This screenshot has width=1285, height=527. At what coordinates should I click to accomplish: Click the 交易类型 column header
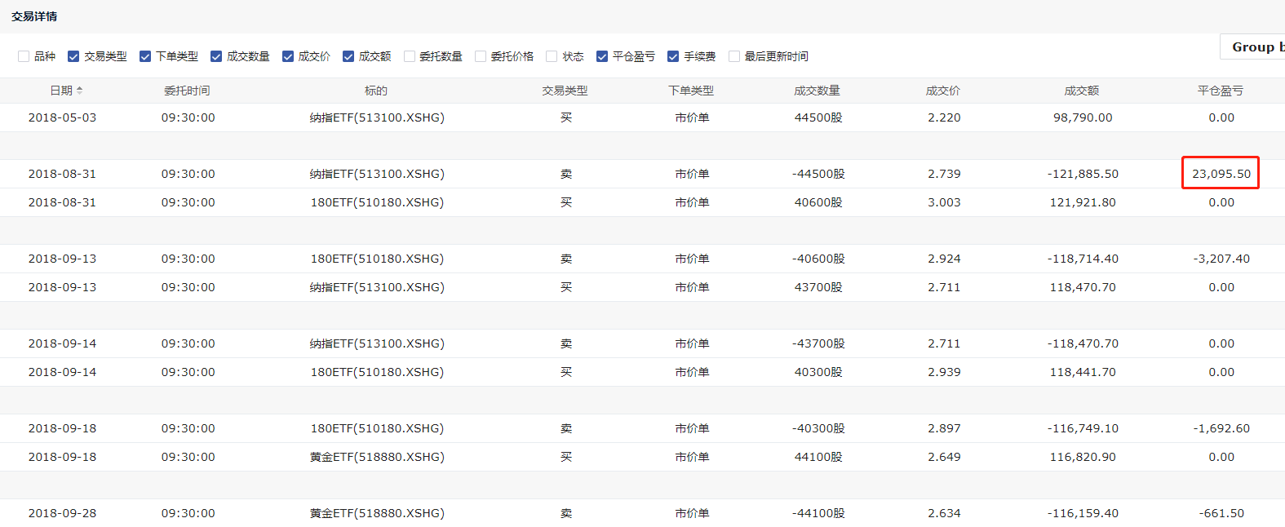[x=565, y=91]
